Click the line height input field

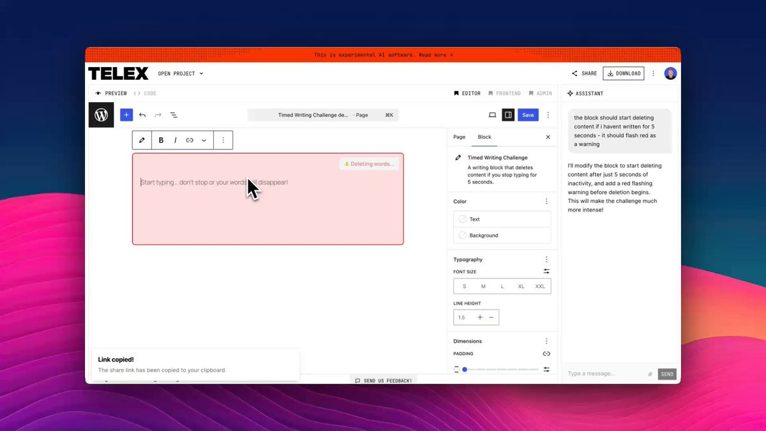click(x=463, y=317)
